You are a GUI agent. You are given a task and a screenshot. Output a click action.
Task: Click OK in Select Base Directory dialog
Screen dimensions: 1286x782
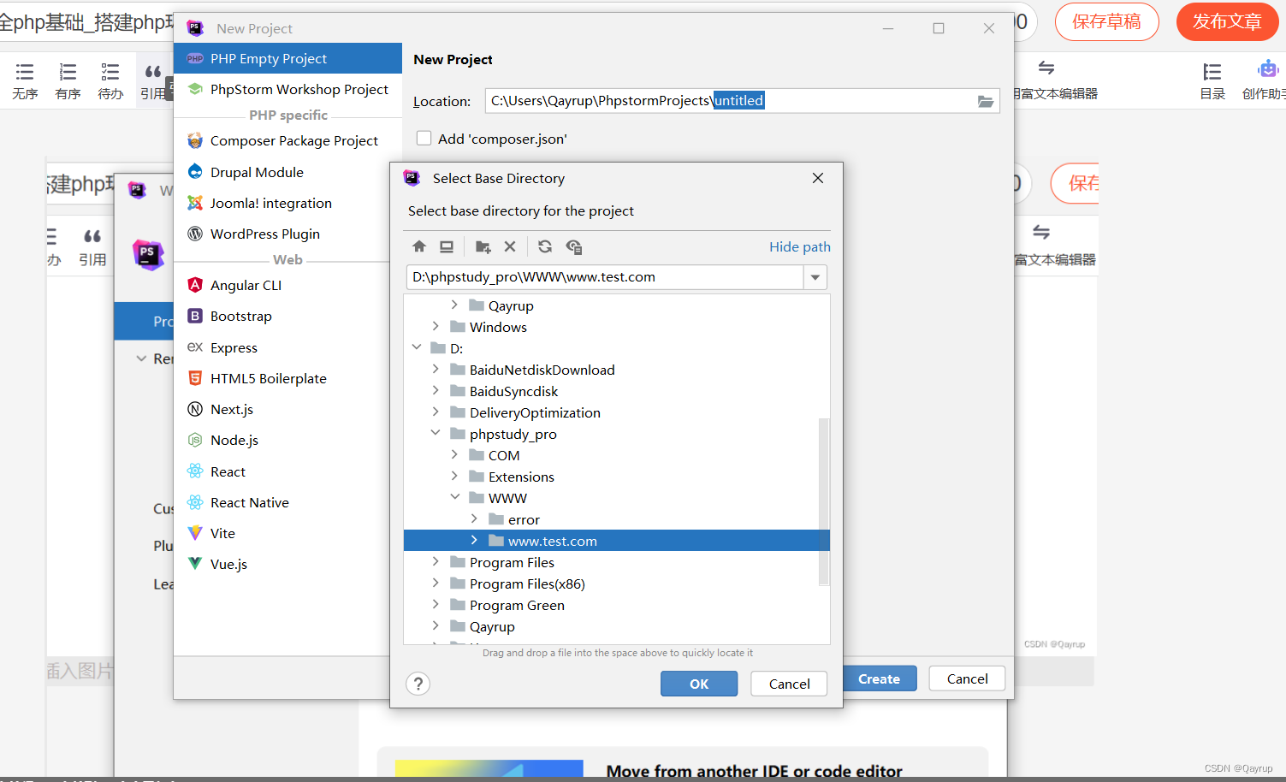pos(699,684)
